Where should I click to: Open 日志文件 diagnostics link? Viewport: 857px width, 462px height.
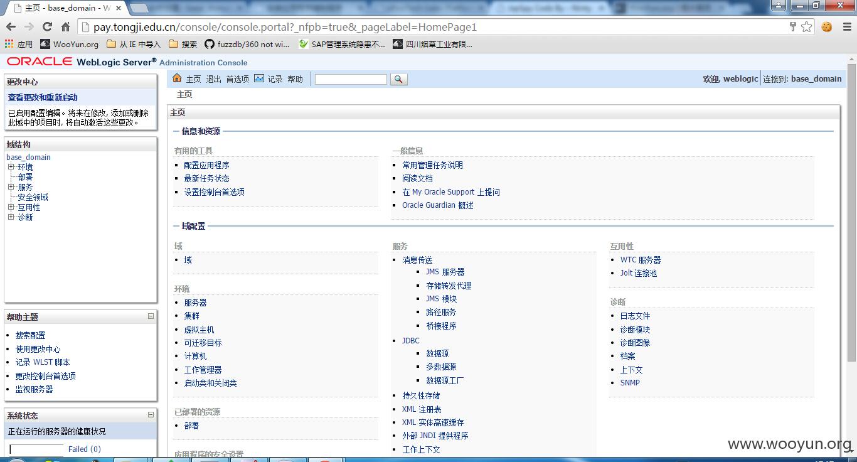pos(635,316)
